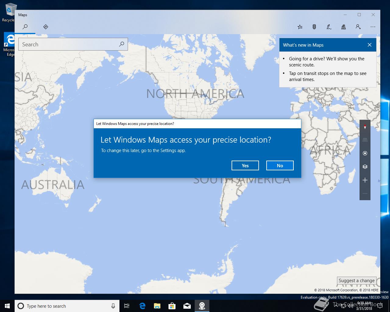Image resolution: width=390 pixels, height=312 pixels.
Task: Open Windows Ink drawing tool
Action: (329, 27)
